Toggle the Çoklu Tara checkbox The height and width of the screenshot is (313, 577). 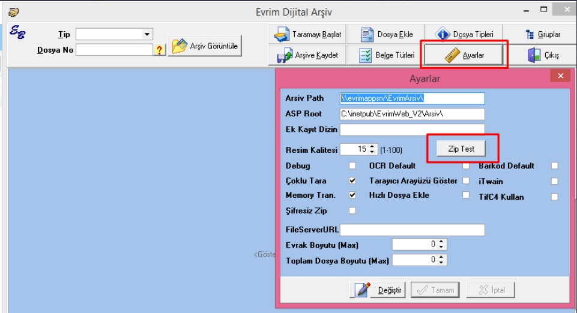352,180
